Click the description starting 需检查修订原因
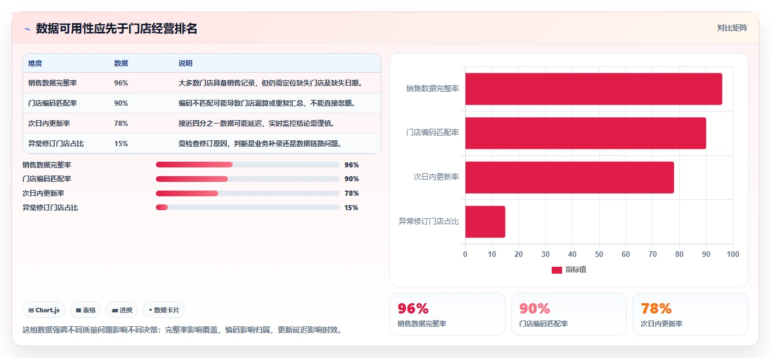 click(x=262, y=144)
